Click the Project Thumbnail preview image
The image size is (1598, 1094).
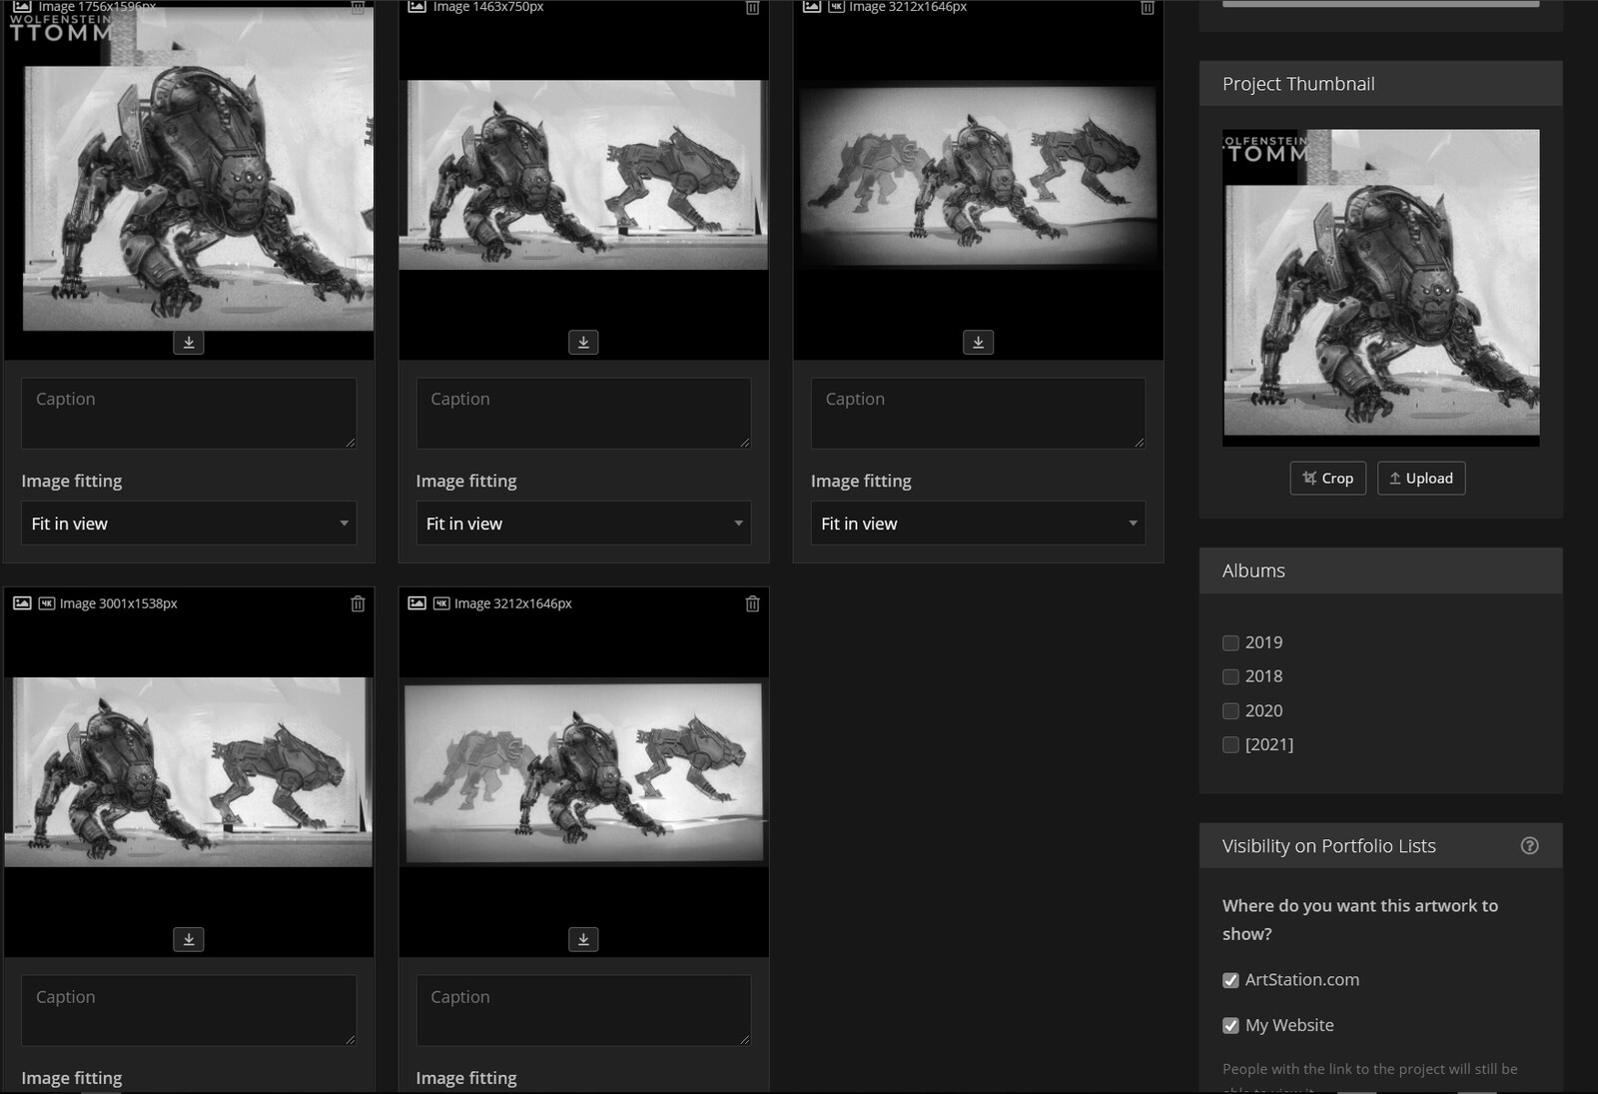(x=1380, y=288)
